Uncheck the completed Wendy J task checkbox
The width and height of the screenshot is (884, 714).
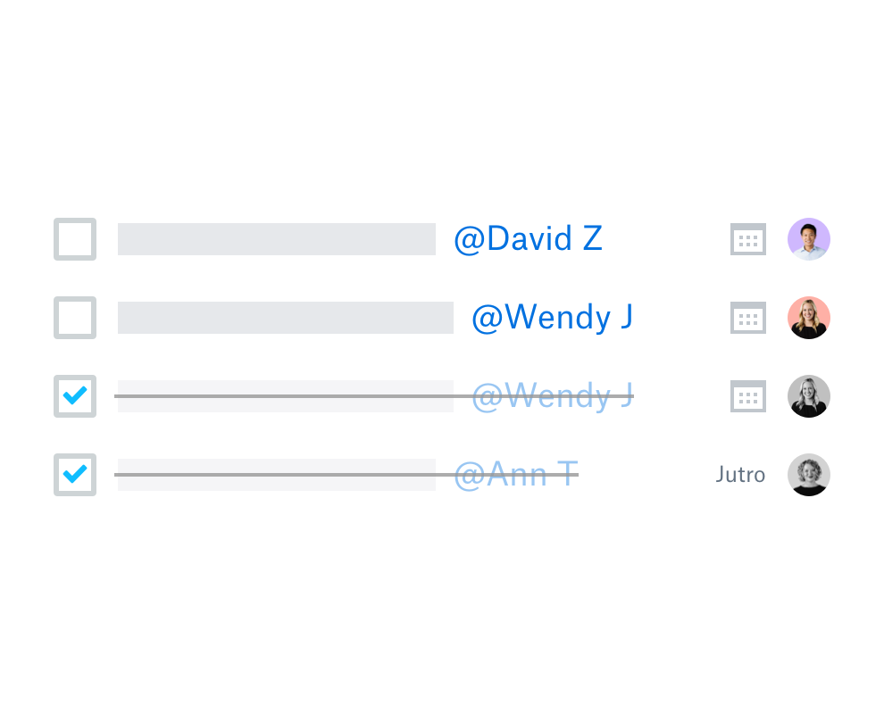tap(75, 396)
